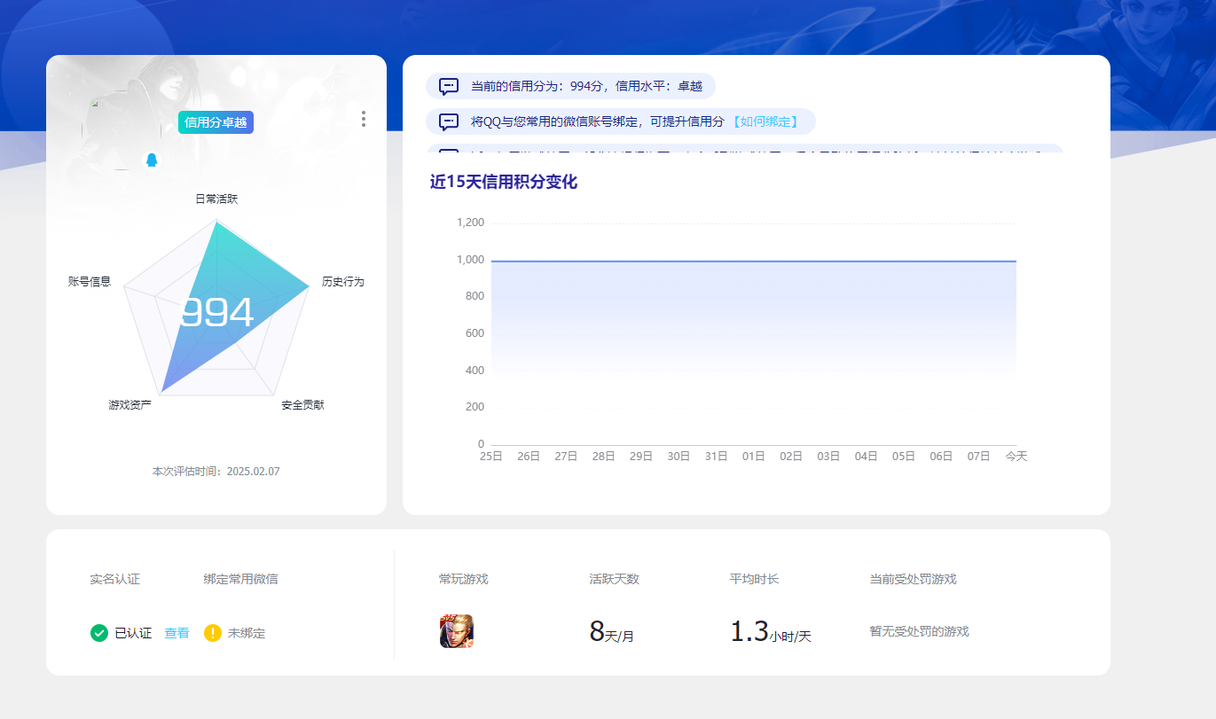The width and height of the screenshot is (1216, 719).
Task: Click the 安全贡献 radar axis label
Action: pyautogui.click(x=302, y=404)
